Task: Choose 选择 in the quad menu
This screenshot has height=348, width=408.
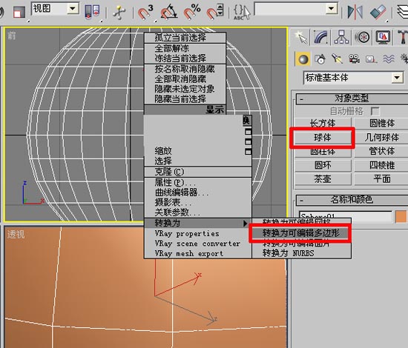Action: (x=198, y=161)
